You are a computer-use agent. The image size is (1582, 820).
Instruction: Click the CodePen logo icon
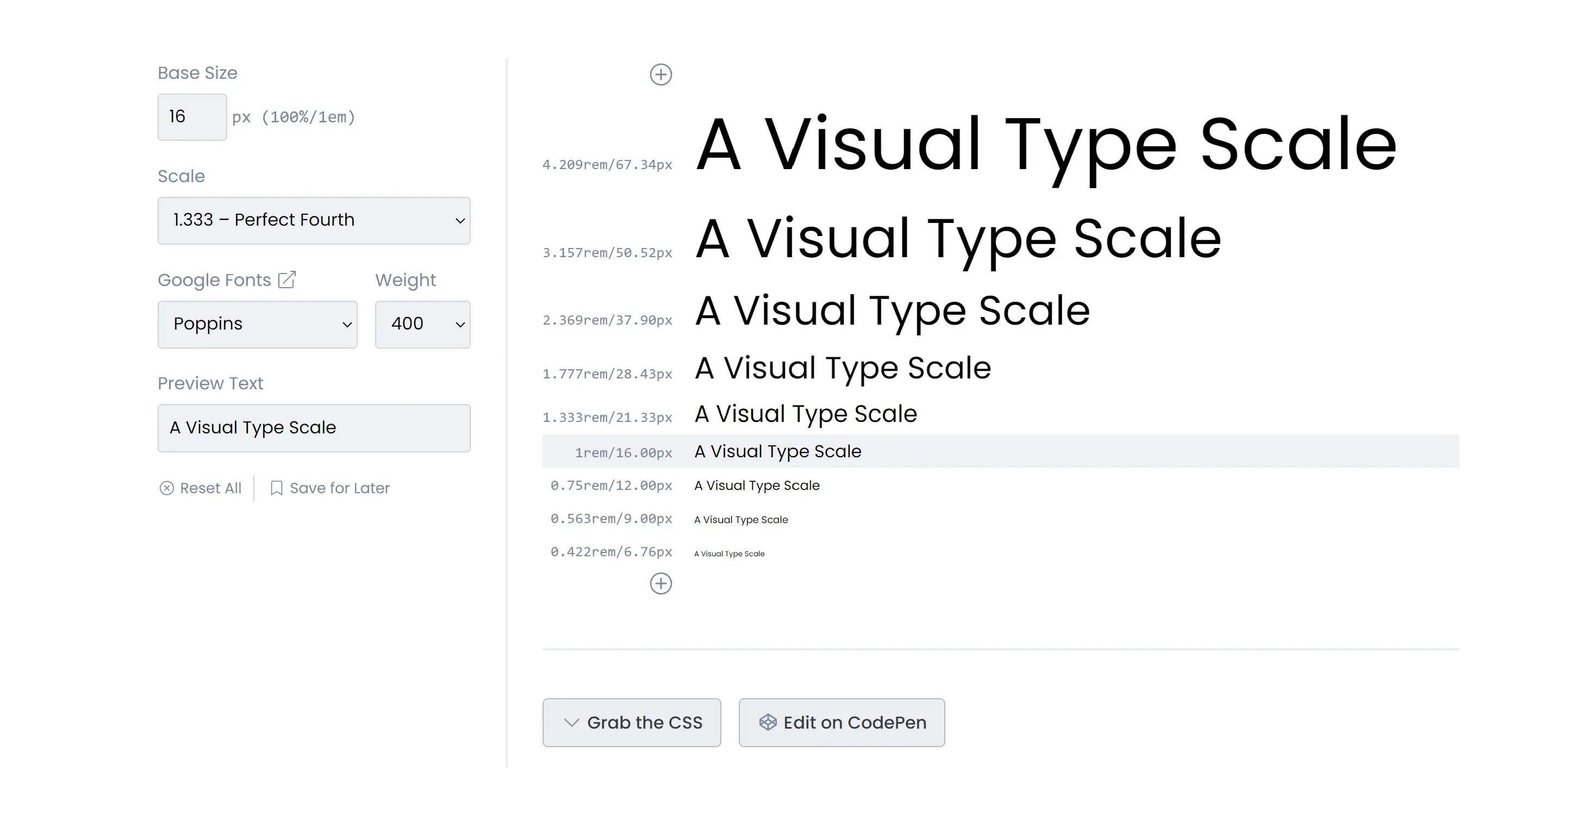tap(768, 722)
